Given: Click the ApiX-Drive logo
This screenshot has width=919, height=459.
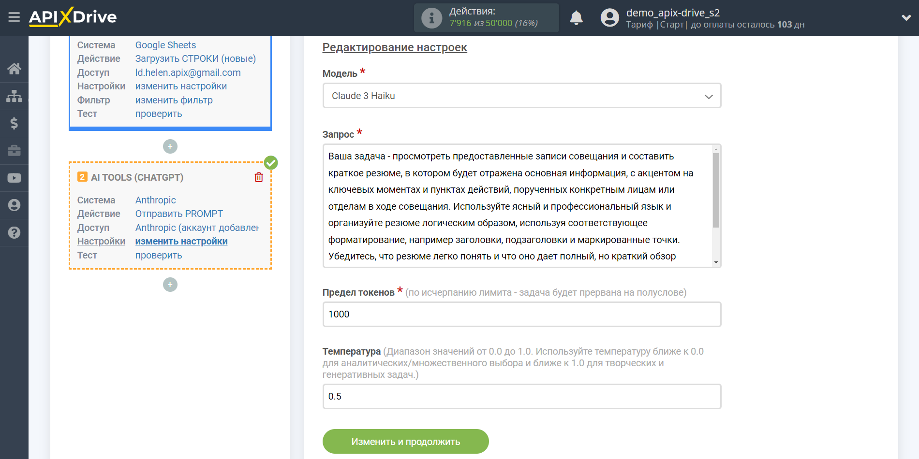Looking at the screenshot, I should click(x=73, y=17).
